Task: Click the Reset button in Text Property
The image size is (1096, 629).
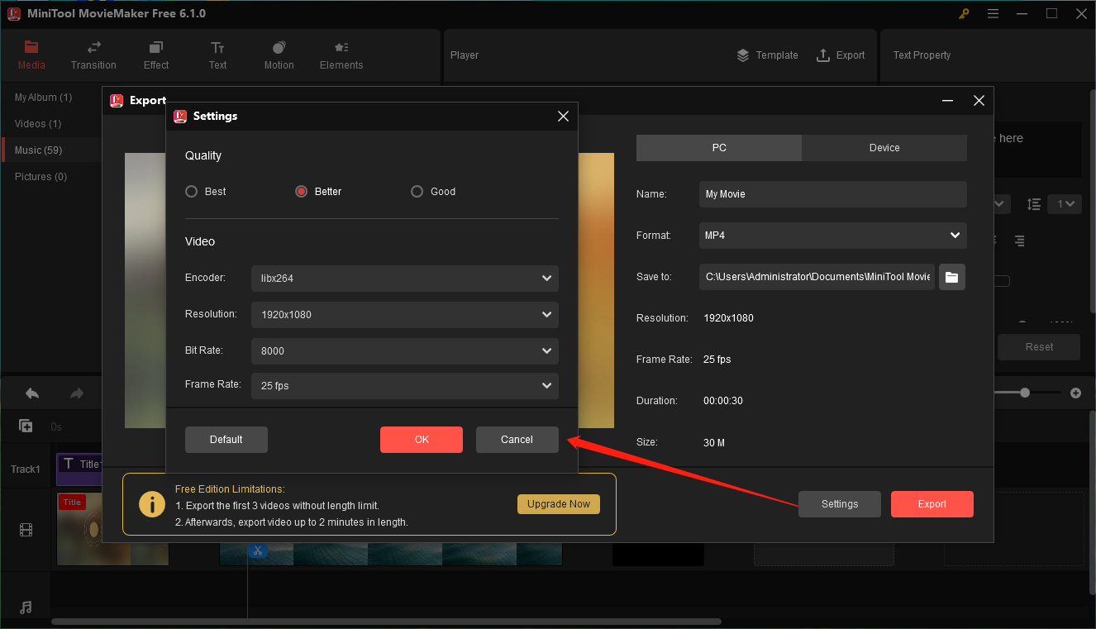Action: pos(1039,347)
